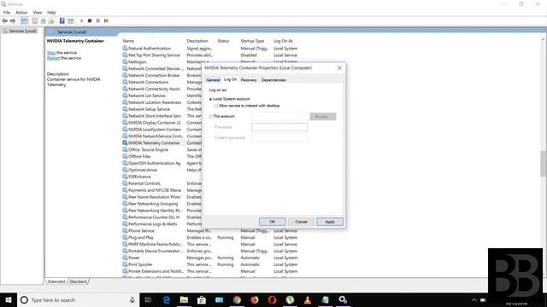547x307 pixels.
Task: Click the Services app icon on taskbar
Action: tap(343, 299)
